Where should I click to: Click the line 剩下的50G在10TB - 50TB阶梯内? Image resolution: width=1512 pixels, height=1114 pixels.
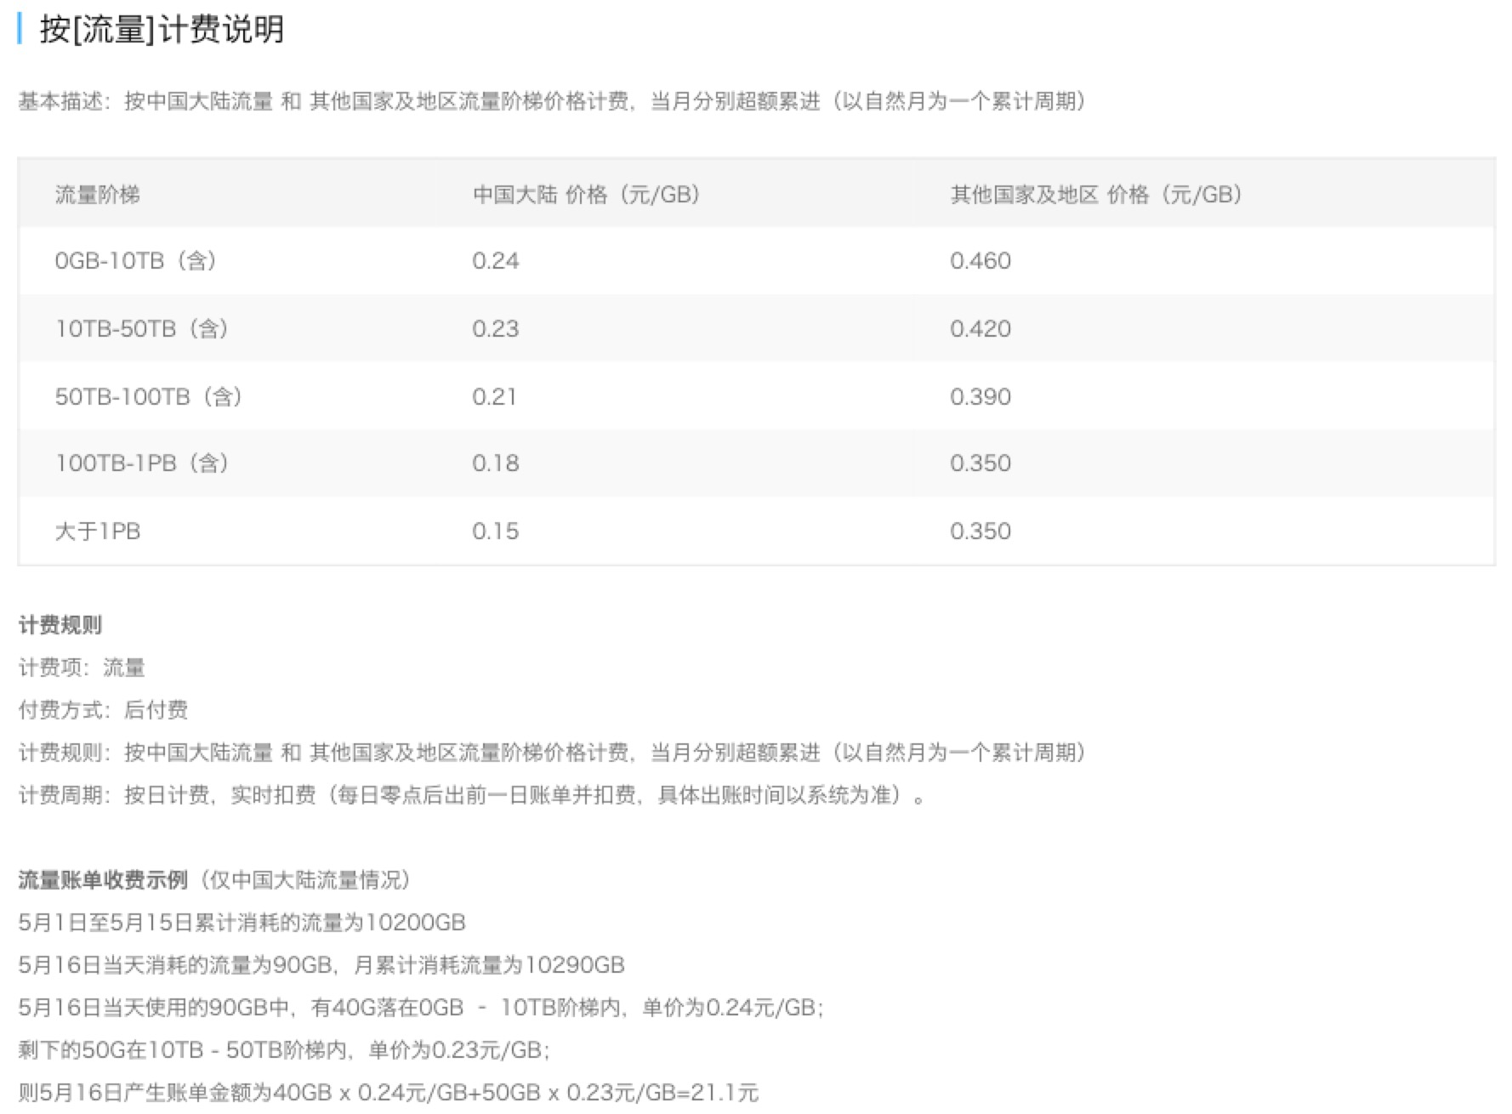tap(285, 1050)
